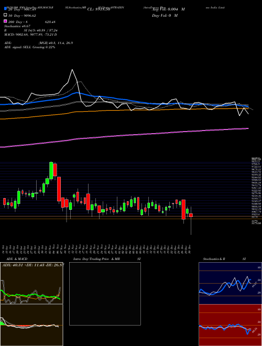This screenshot has width=262, height=346.
Task: Click the 'Intra Day Trading Price & MRSI' title
Action: (x=107, y=259)
